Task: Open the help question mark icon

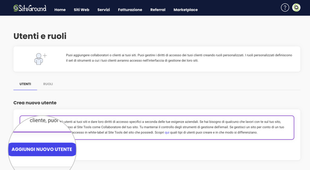Action: click(285, 8)
